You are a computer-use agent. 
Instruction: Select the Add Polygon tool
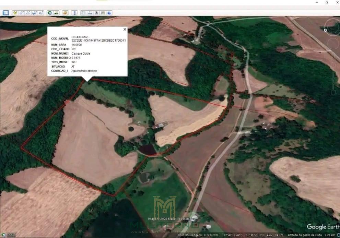pos(22,13)
